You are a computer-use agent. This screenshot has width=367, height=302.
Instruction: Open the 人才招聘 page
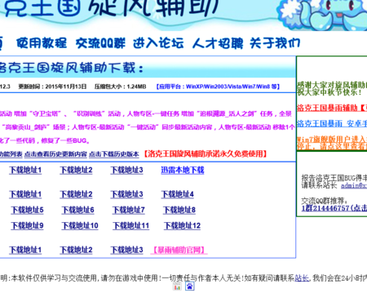218,43
